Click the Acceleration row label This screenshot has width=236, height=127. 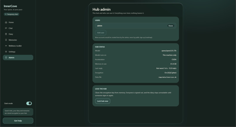[x=100, y=59]
